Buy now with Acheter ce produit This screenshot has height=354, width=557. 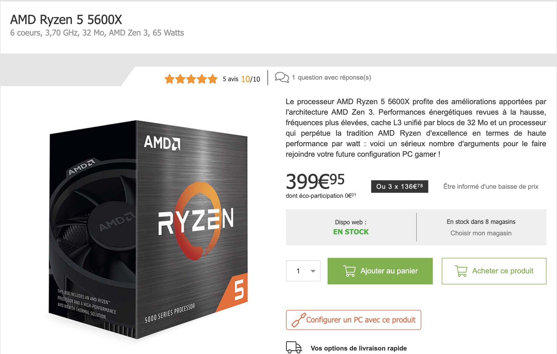(494, 271)
